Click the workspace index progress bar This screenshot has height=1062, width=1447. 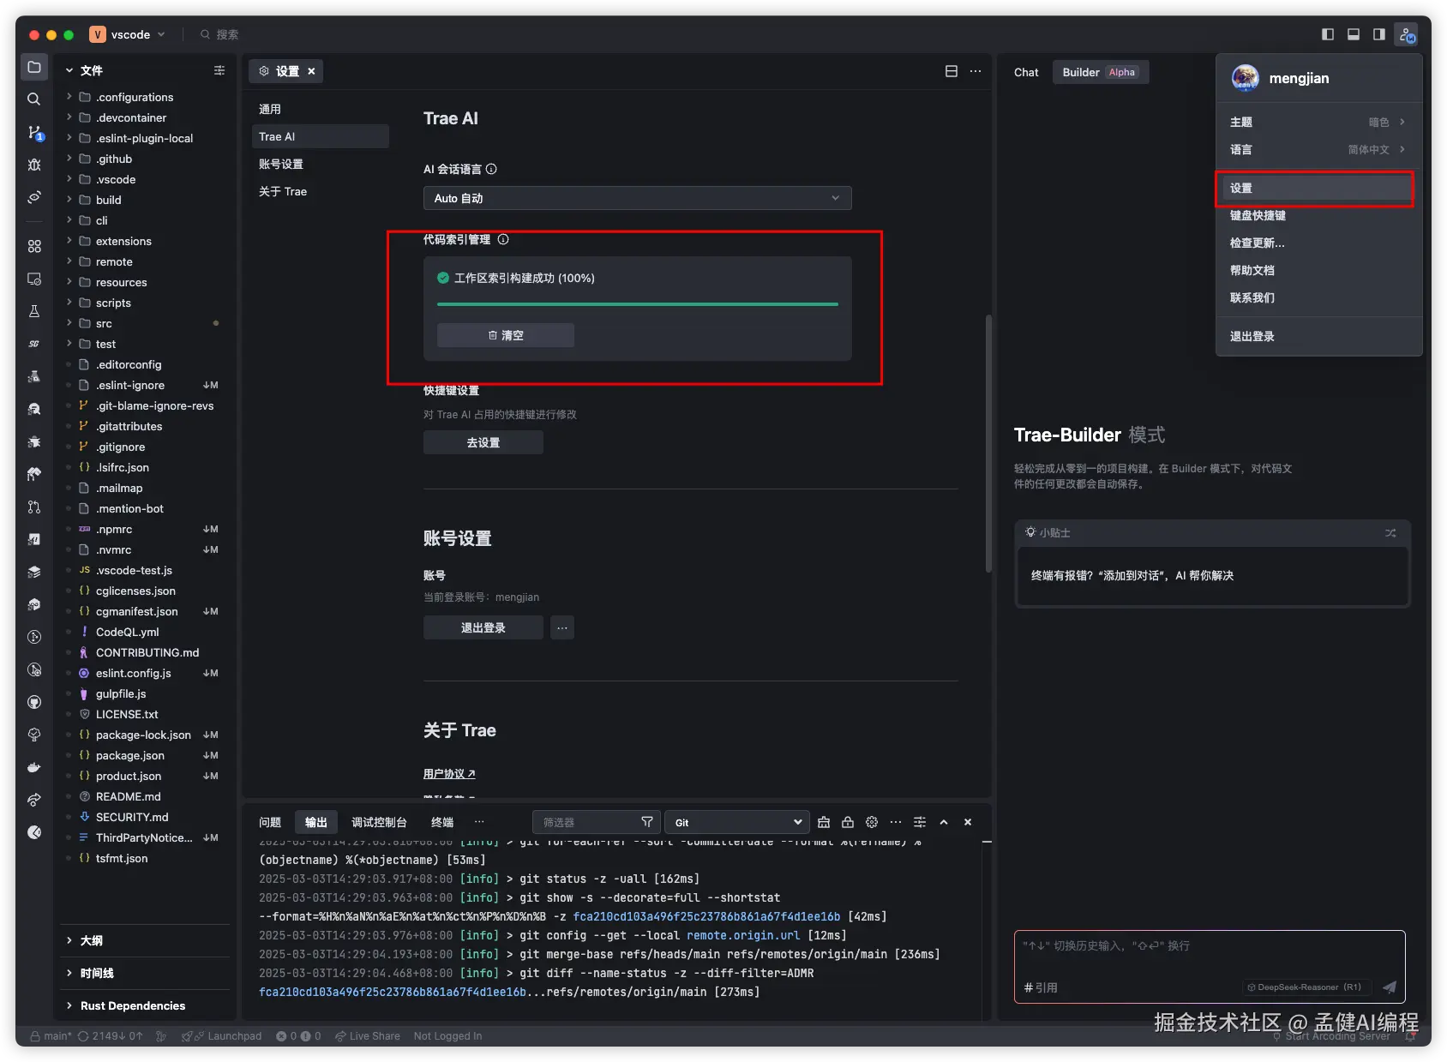coord(638,304)
